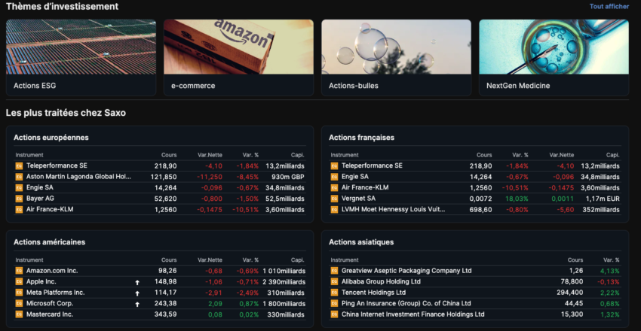The width and height of the screenshot is (641, 331).
Task: Click the icon beside Vergnet SA
Action: (x=334, y=199)
